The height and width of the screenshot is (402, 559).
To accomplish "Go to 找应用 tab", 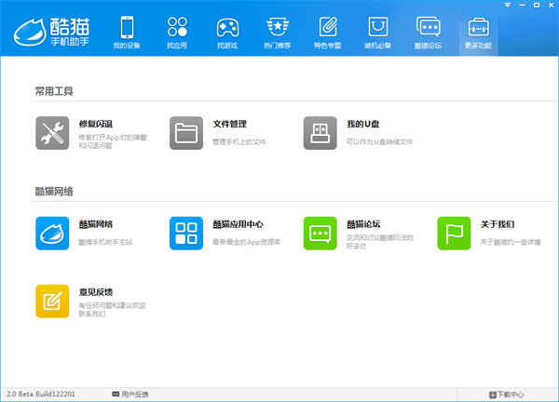I will point(177,33).
